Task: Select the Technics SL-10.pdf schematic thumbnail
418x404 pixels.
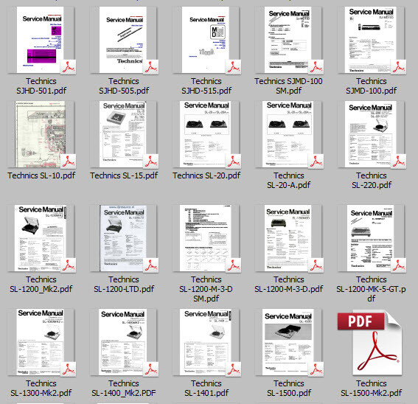Action: [x=41, y=134]
